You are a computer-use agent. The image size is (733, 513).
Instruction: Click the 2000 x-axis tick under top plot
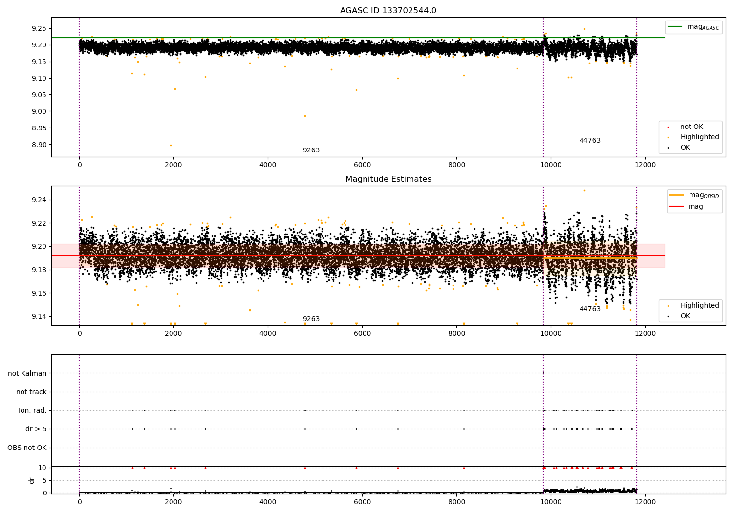click(x=173, y=165)
